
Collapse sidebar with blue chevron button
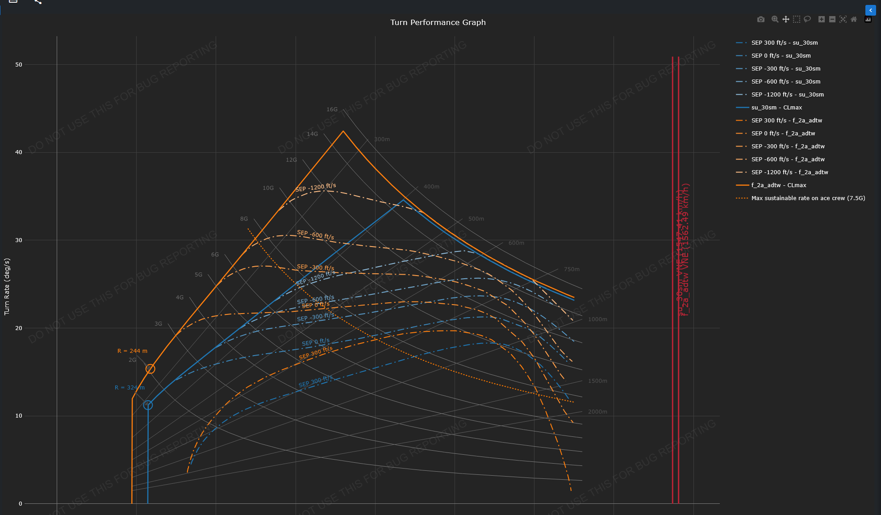(x=871, y=10)
